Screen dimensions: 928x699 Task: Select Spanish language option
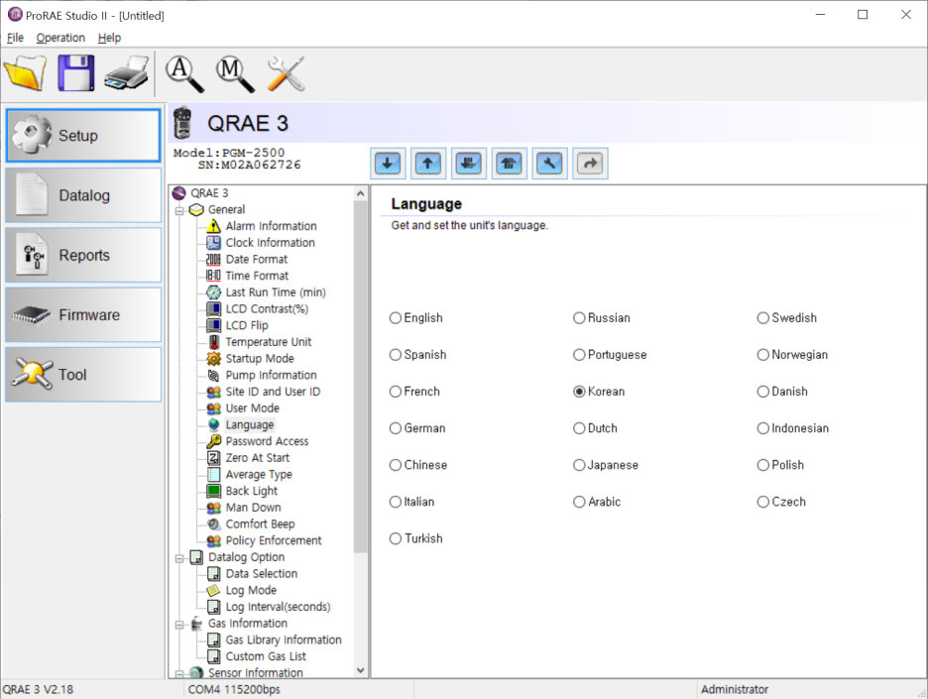417,355
